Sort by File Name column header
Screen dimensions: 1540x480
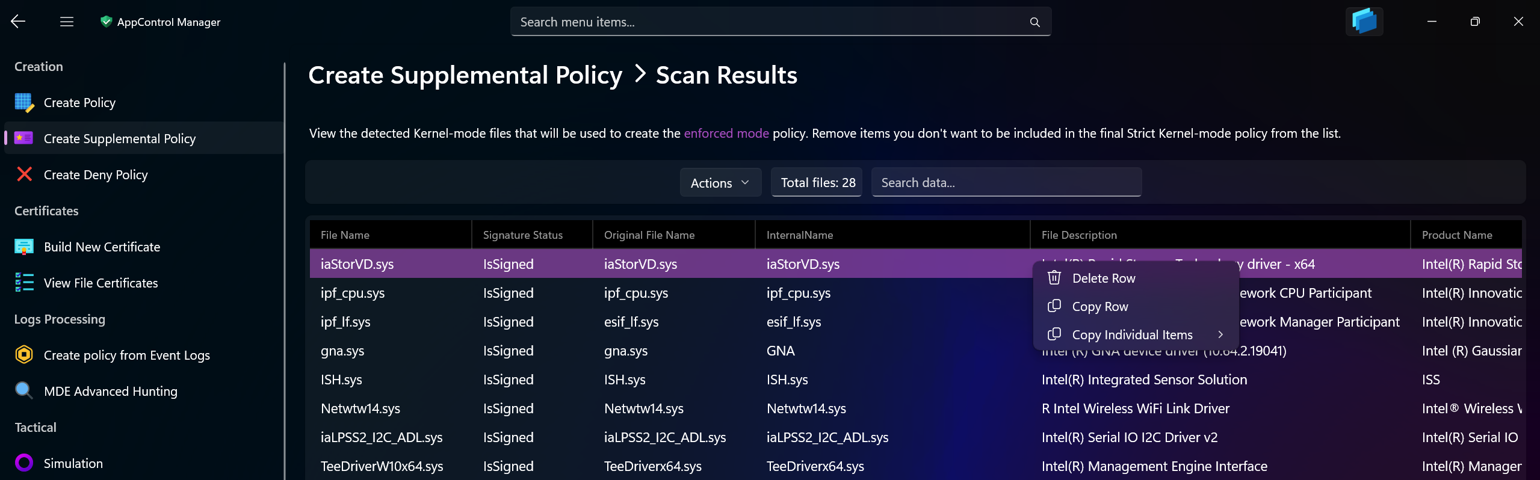pyautogui.click(x=391, y=235)
